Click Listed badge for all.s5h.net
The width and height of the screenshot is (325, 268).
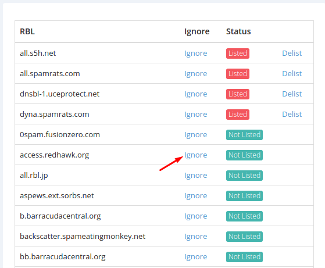[x=238, y=53]
